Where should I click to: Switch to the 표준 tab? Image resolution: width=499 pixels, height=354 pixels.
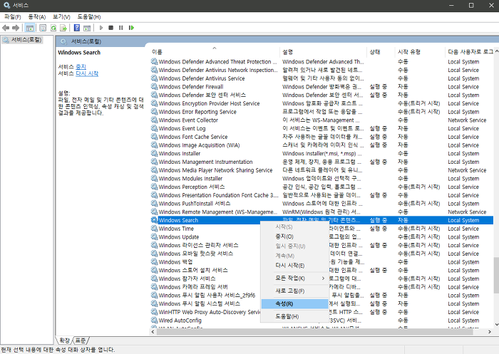81,340
